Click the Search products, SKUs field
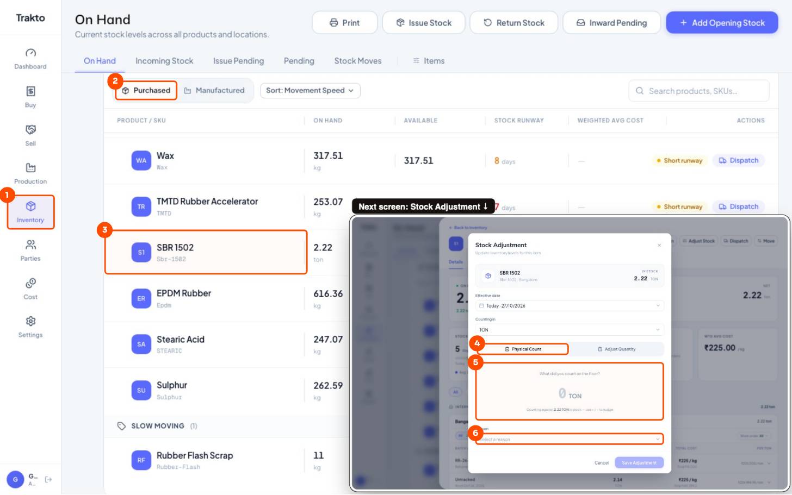This screenshot has width=792, height=495. (x=699, y=91)
